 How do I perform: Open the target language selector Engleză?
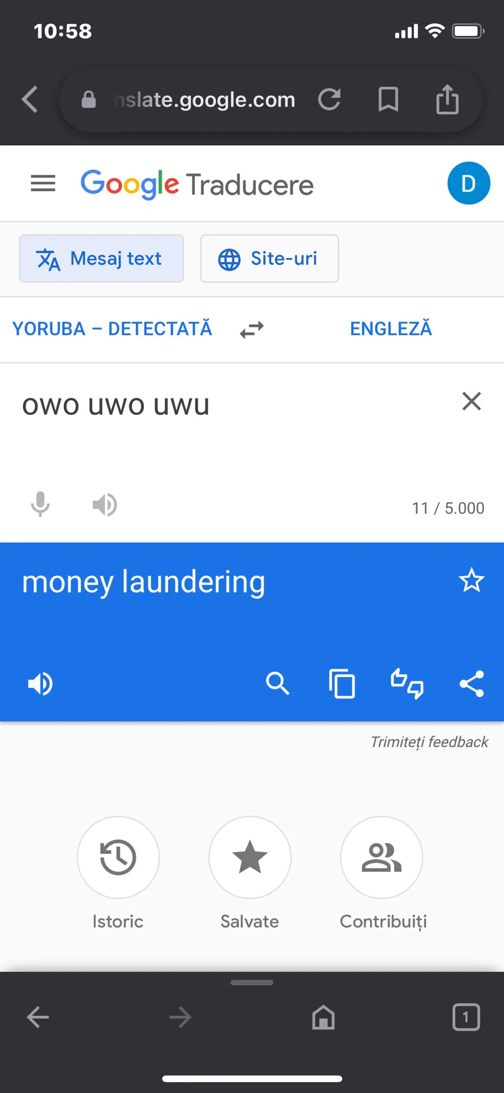coord(391,329)
